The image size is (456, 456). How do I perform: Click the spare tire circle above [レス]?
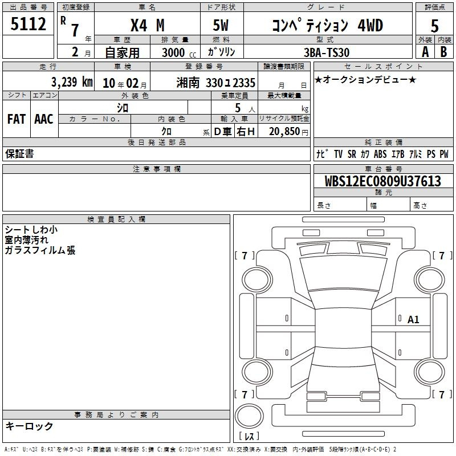point(249,416)
